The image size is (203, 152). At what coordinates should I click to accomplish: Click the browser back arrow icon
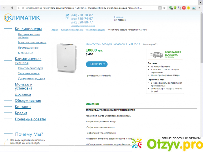click(x=5, y=8)
